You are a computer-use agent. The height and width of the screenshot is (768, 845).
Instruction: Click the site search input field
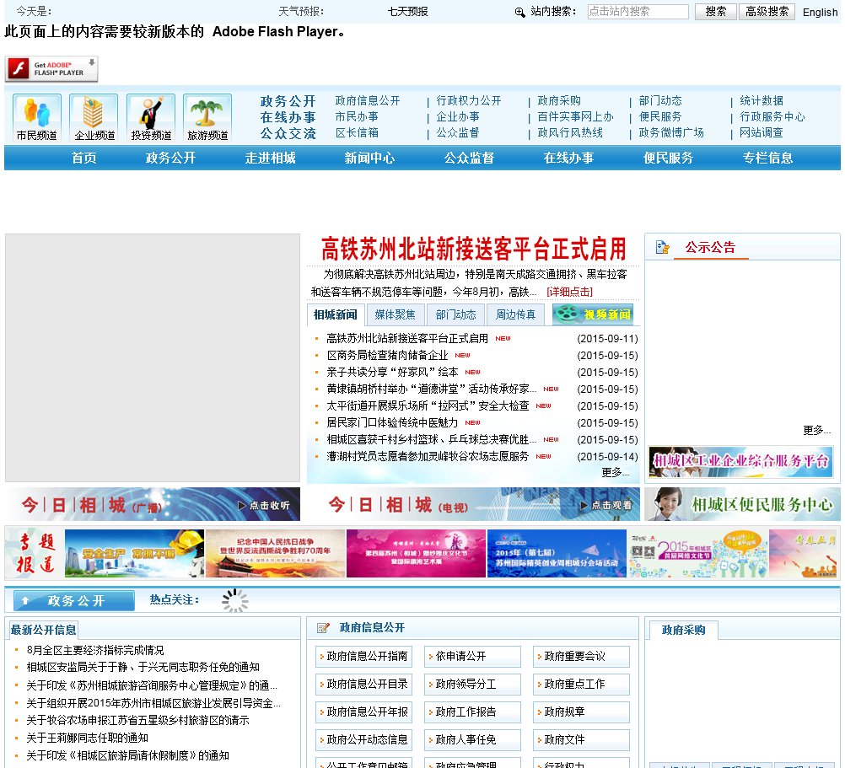638,12
